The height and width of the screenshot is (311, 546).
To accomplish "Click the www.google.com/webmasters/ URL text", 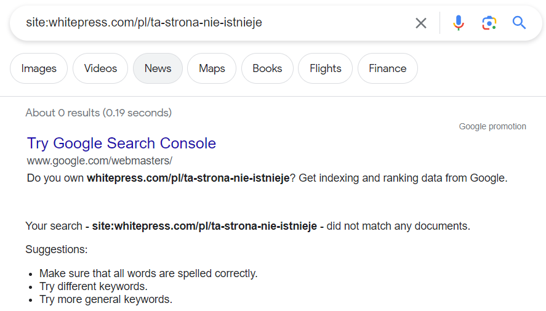I will click(100, 161).
